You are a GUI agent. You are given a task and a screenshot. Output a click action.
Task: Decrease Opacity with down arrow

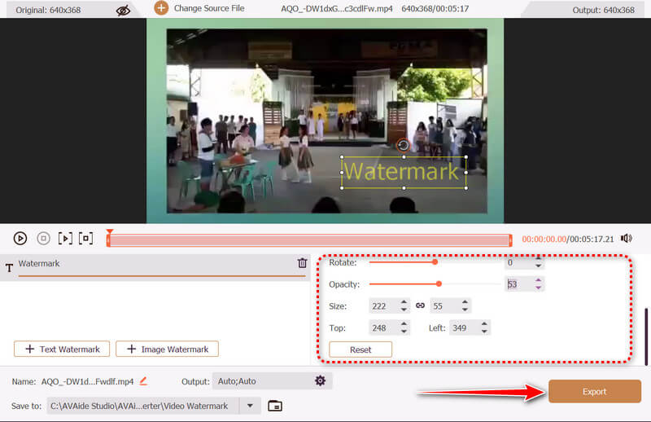(538, 288)
